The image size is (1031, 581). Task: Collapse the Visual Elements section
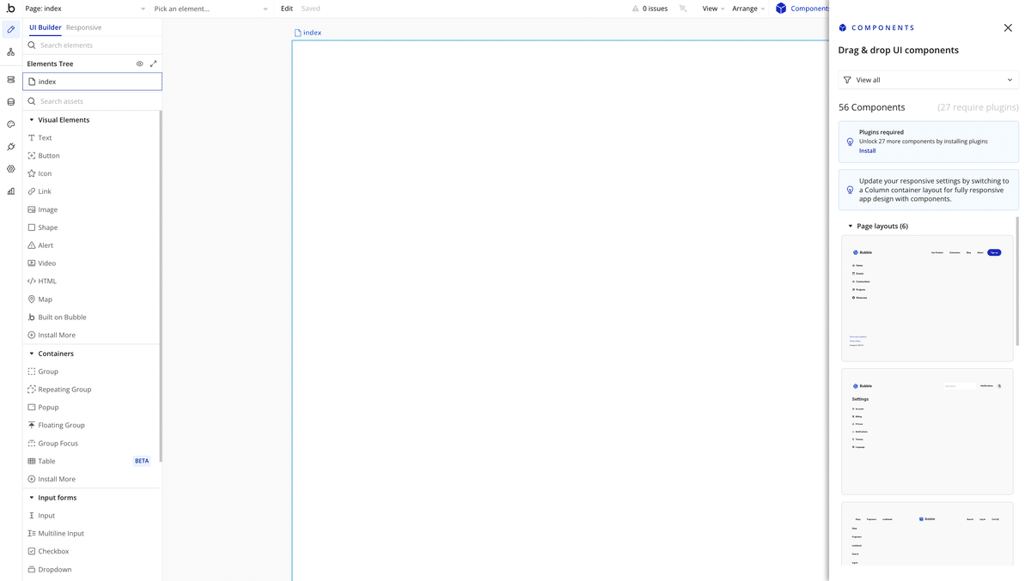coord(32,120)
